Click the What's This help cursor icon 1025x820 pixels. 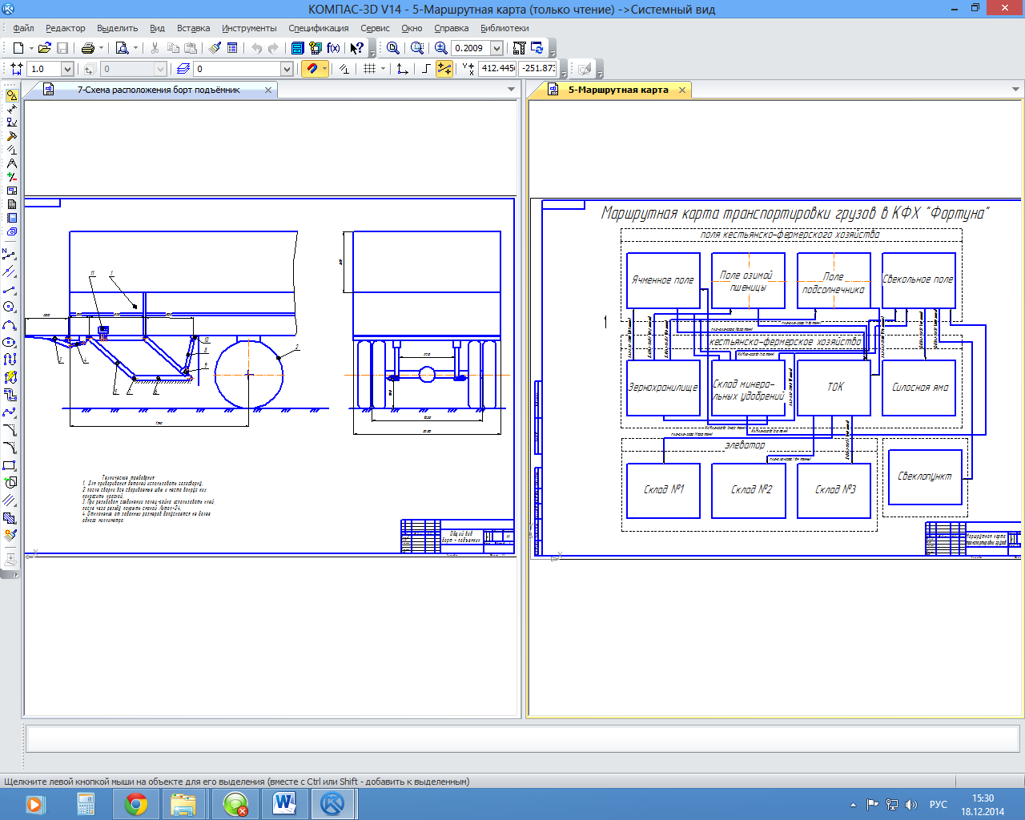(357, 48)
